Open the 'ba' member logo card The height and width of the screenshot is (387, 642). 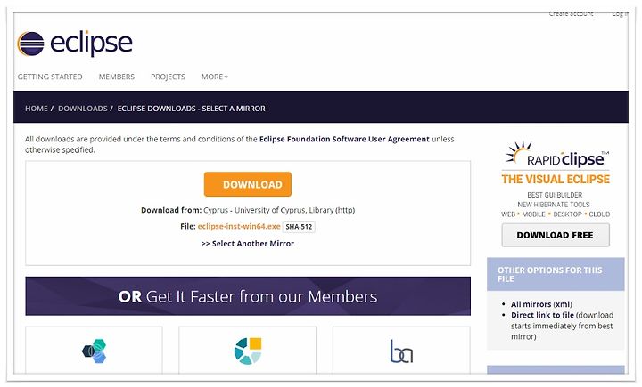pyautogui.click(x=401, y=351)
